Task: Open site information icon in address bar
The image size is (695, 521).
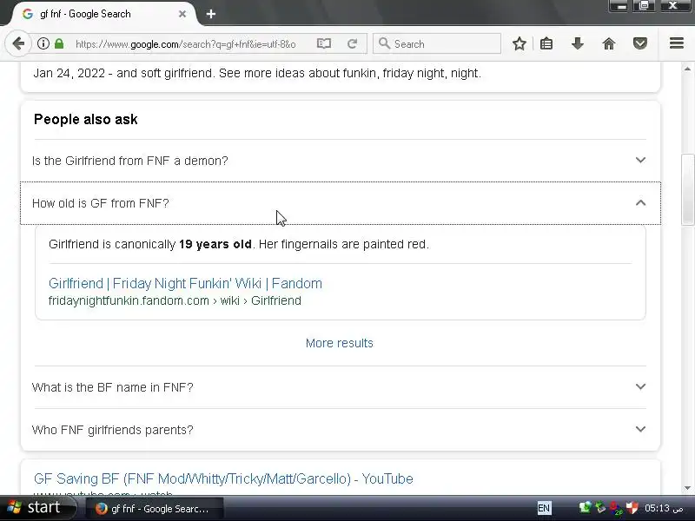Action: pyautogui.click(x=43, y=44)
